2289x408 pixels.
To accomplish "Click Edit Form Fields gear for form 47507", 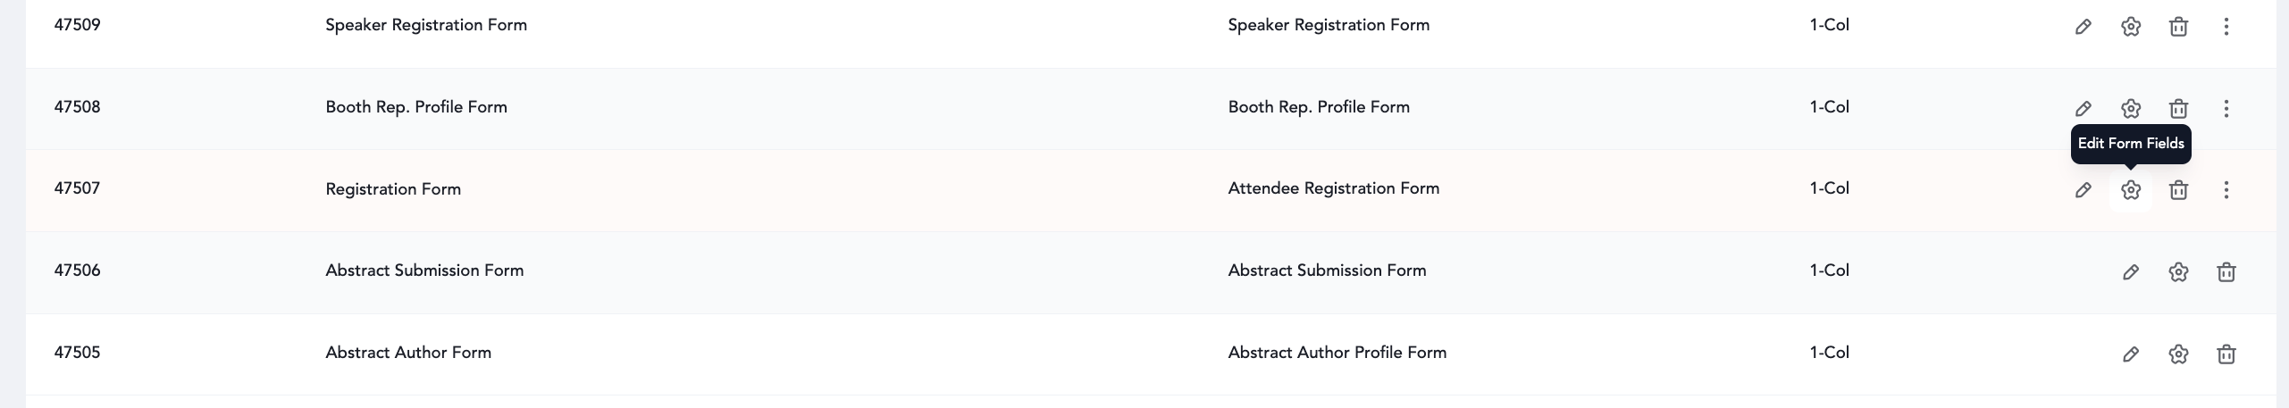I will point(2131,190).
